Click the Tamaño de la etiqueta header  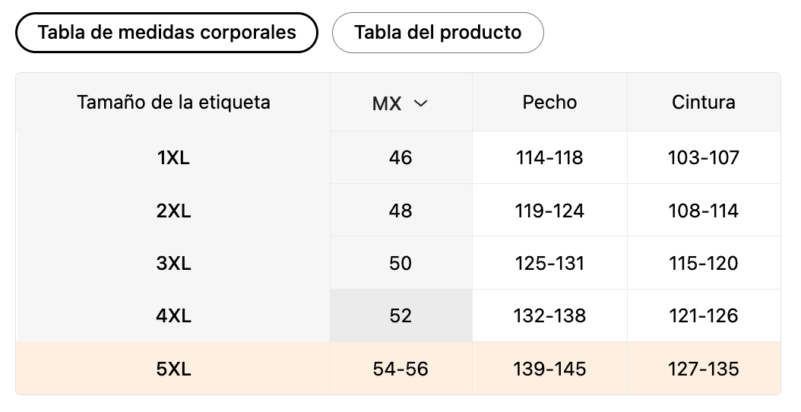click(x=173, y=102)
